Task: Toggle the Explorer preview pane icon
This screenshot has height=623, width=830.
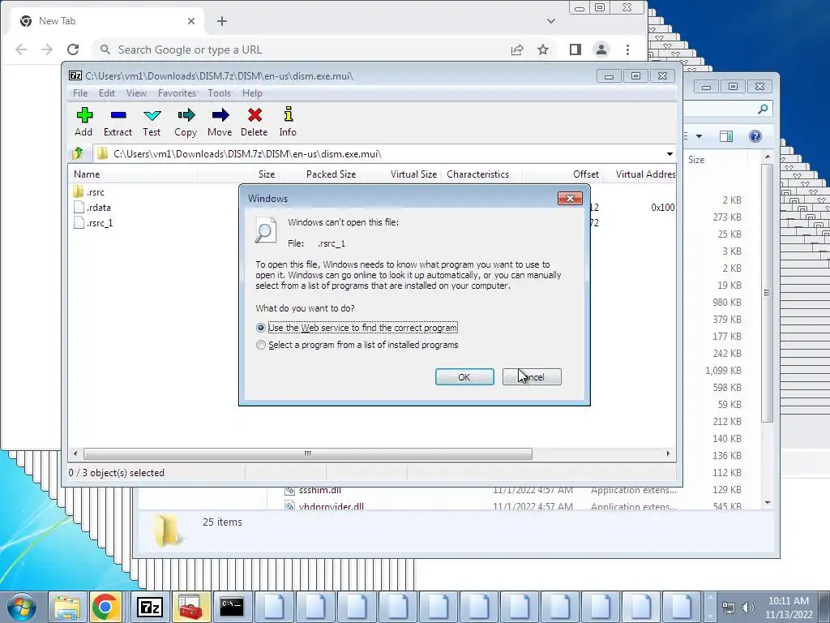Action: [x=726, y=136]
